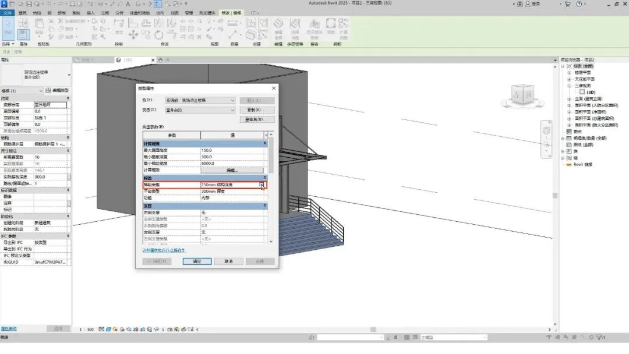Click the home icon beside the view tabs
Screen dimensions: 629x354
point(161,60)
